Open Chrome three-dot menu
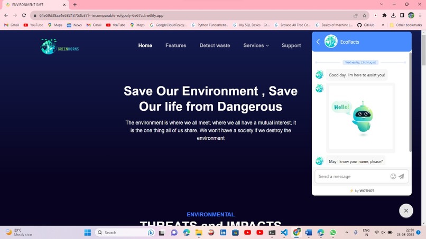Screen dimensions: 426x239 click(420, 15)
